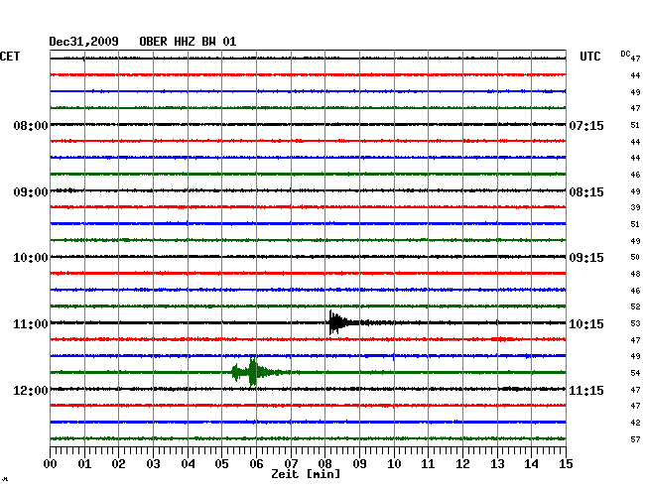Click the 07 minute axis label
The height and width of the screenshot is (490, 645).
(x=291, y=464)
